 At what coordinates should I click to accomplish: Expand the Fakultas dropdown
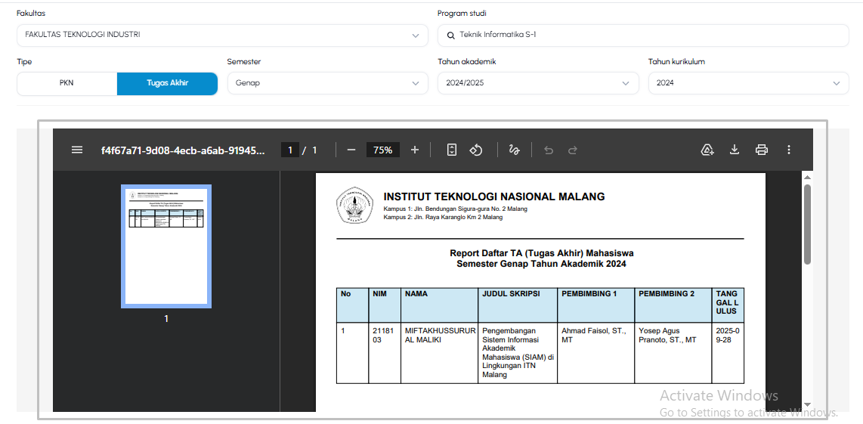point(222,36)
